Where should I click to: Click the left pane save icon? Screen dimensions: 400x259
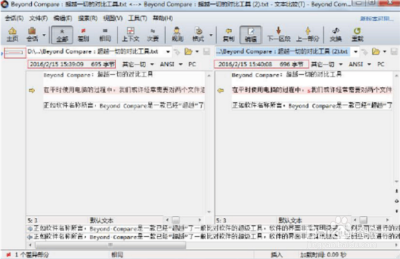coord(206,52)
